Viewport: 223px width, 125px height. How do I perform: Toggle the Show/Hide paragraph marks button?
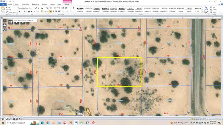(73, 8)
